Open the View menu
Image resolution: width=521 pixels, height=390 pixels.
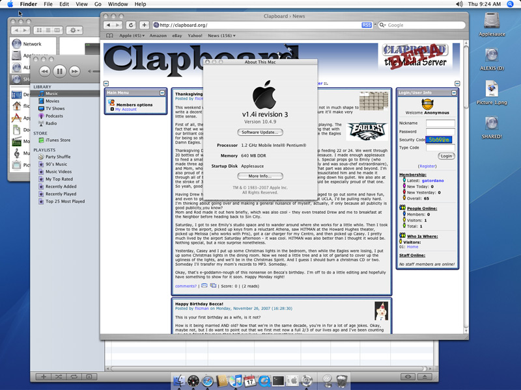click(81, 4)
